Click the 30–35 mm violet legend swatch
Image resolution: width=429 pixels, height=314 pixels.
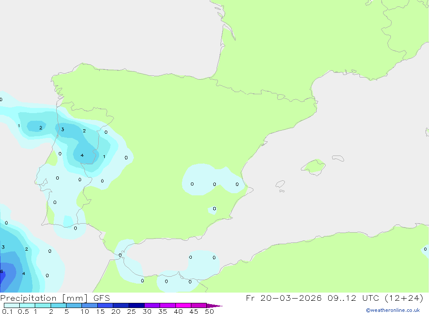152,305
